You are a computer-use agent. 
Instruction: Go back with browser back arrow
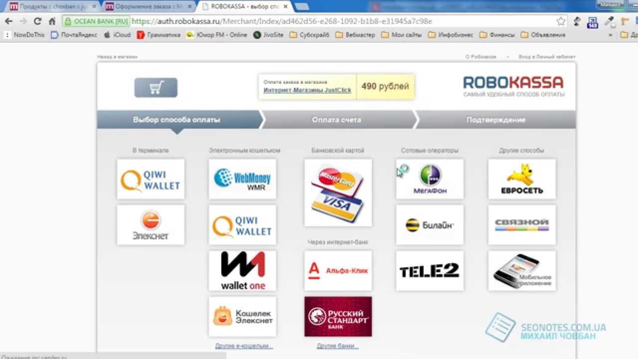(8, 21)
